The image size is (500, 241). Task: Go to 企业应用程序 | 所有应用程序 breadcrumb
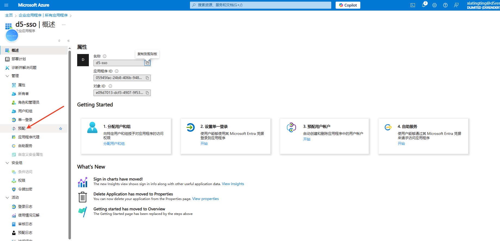[x=43, y=15]
